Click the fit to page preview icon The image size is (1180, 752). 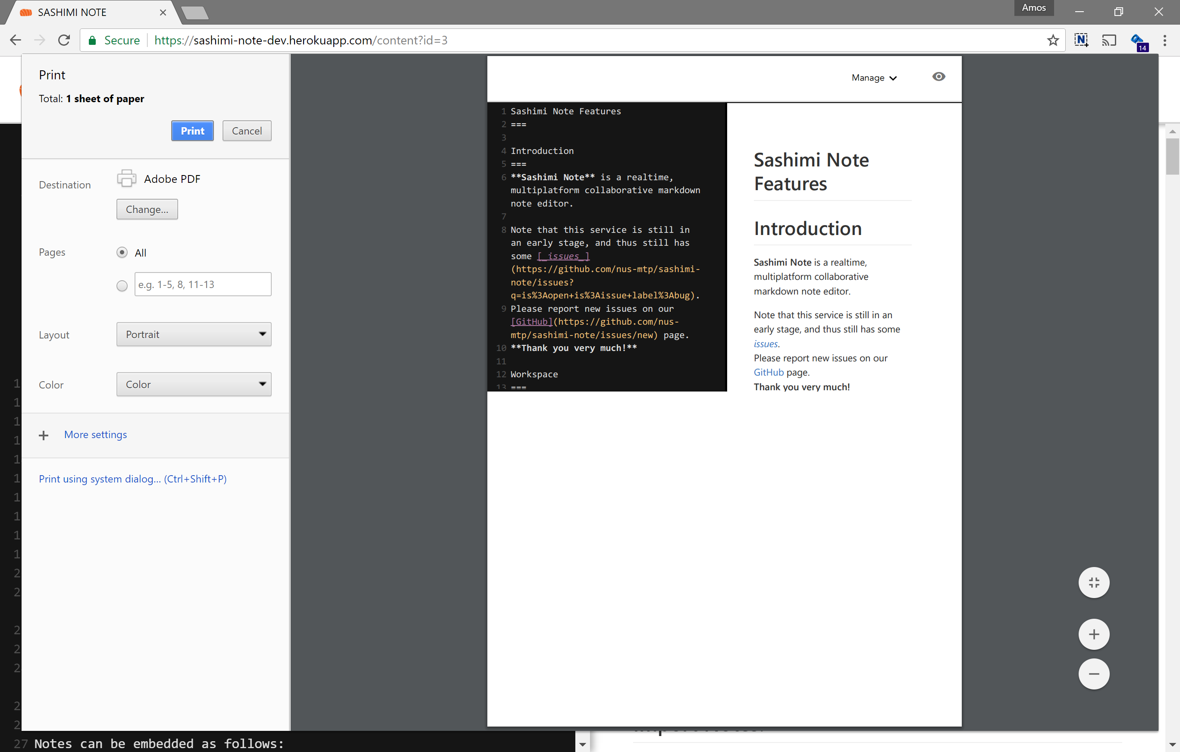click(1093, 583)
